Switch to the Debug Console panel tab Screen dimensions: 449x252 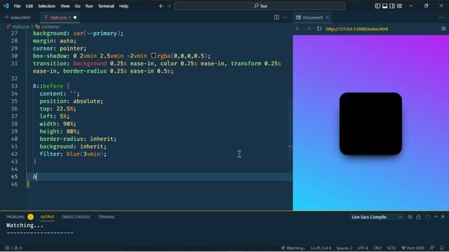click(76, 217)
